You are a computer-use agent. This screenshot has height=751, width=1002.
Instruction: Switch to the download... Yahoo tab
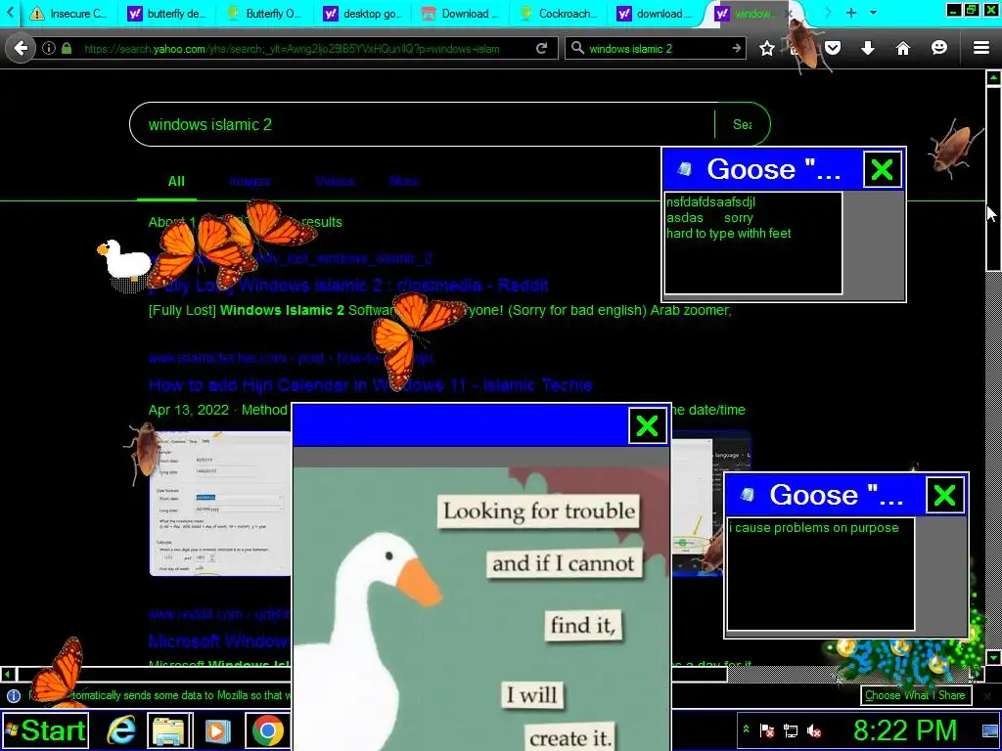[x=657, y=14]
